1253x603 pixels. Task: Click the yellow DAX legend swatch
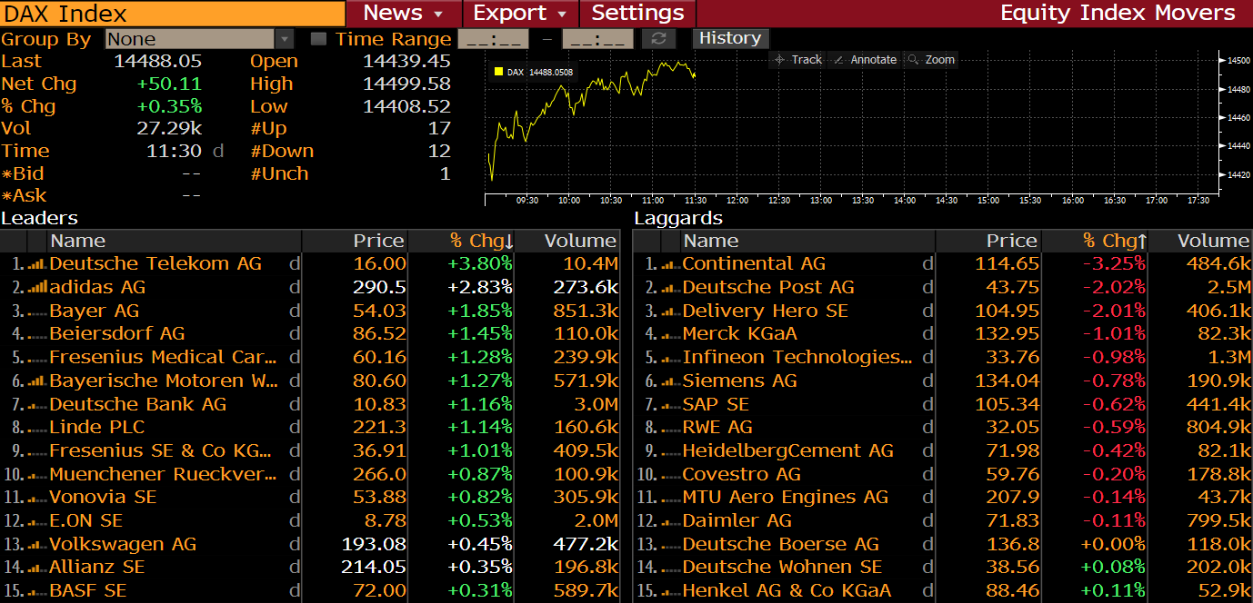pos(498,72)
